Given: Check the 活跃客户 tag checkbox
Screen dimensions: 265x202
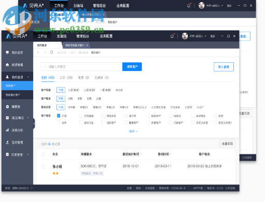Looking at the screenshot, I should (103, 123).
